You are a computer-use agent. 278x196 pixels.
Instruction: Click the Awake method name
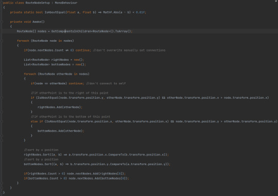[37, 22]
